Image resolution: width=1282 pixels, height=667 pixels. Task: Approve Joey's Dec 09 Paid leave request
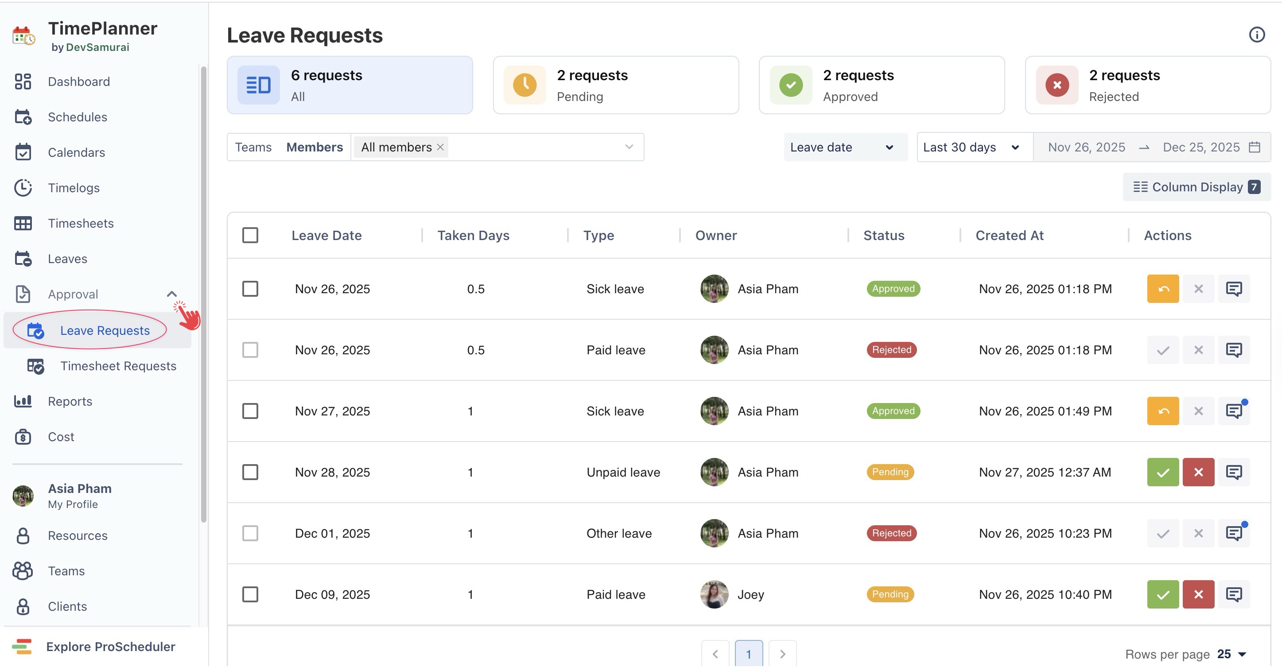click(1162, 594)
